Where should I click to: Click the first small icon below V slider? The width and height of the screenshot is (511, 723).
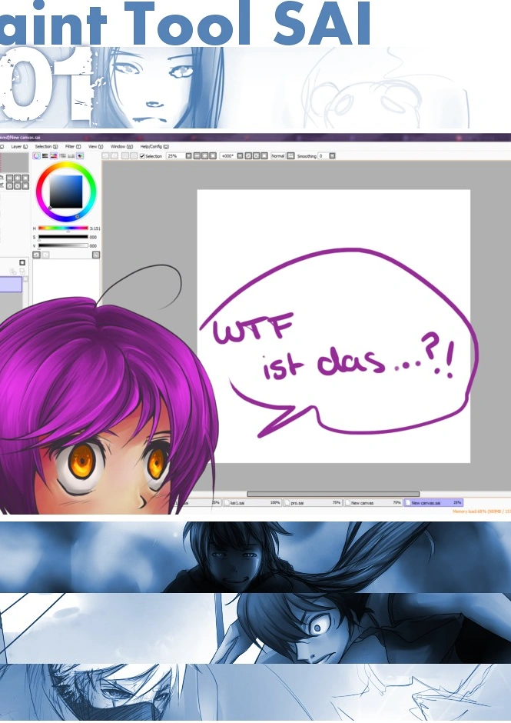coord(36,255)
